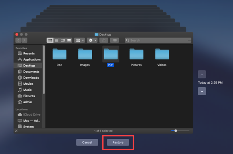Image resolution: width=233 pixels, height=154 pixels.
Task: Close the Finder window with the red button
Action: [x=17, y=34]
